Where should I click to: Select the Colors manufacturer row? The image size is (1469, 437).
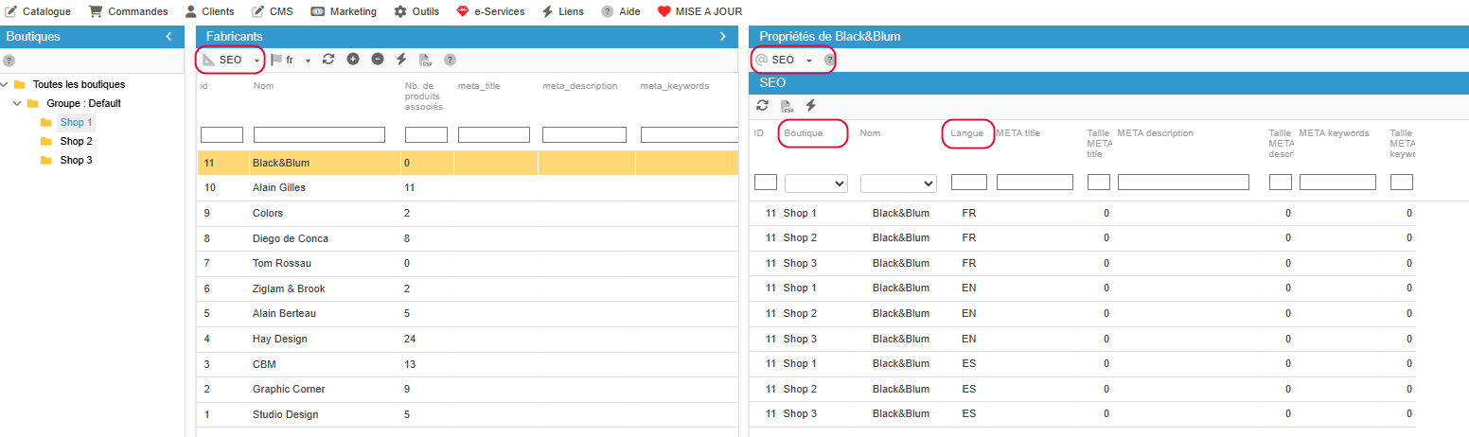468,213
